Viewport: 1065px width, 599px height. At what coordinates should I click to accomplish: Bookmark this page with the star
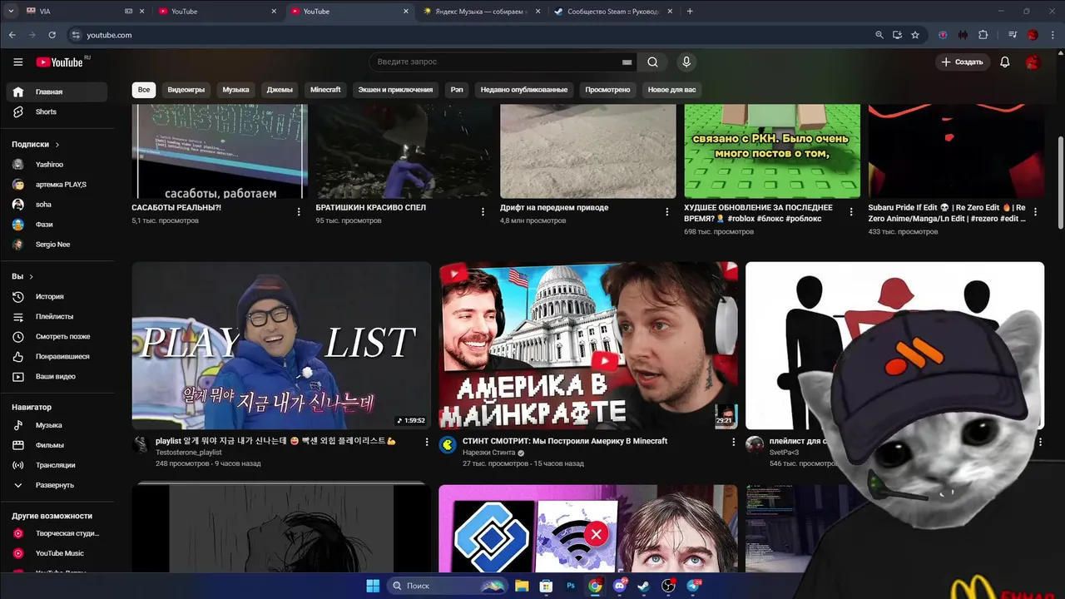click(x=915, y=35)
